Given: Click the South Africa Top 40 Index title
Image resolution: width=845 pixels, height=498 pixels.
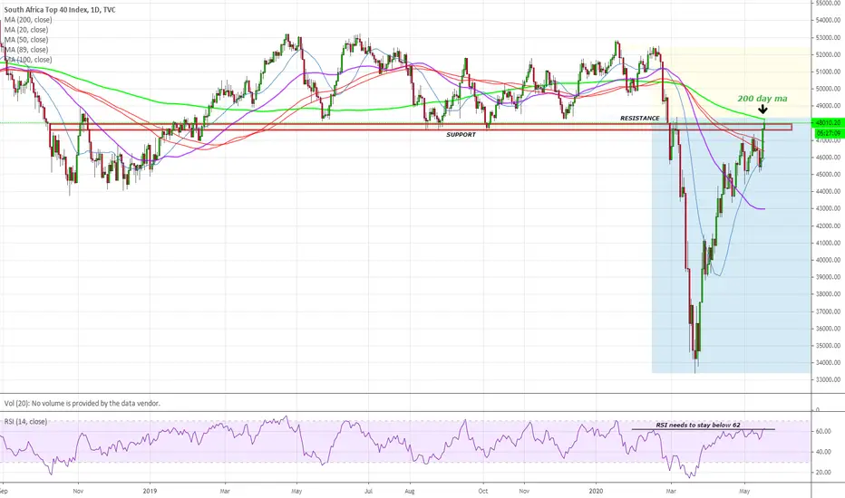Looking at the screenshot, I should tap(60, 10).
